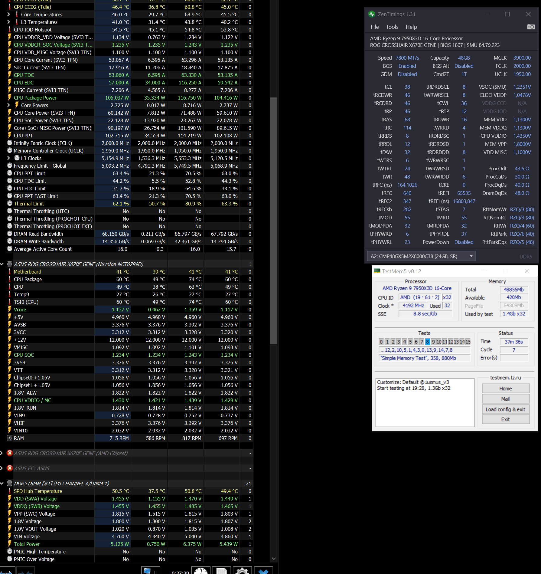
Task: Select the Thermal Throttling (HTC) row
Action: (x=126, y=211)
